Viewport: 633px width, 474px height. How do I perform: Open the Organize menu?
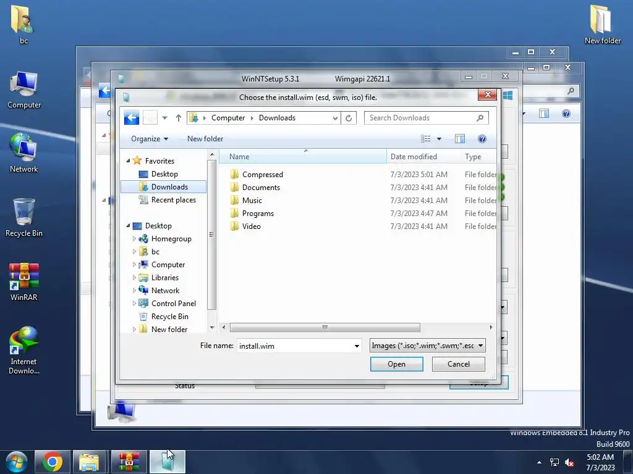point(150,139)
